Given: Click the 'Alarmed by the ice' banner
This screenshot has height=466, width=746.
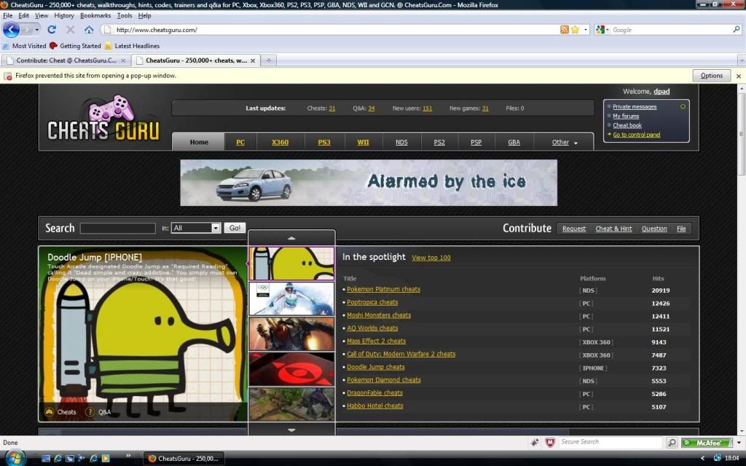Looking at the screenshot, I should point(369,183).
